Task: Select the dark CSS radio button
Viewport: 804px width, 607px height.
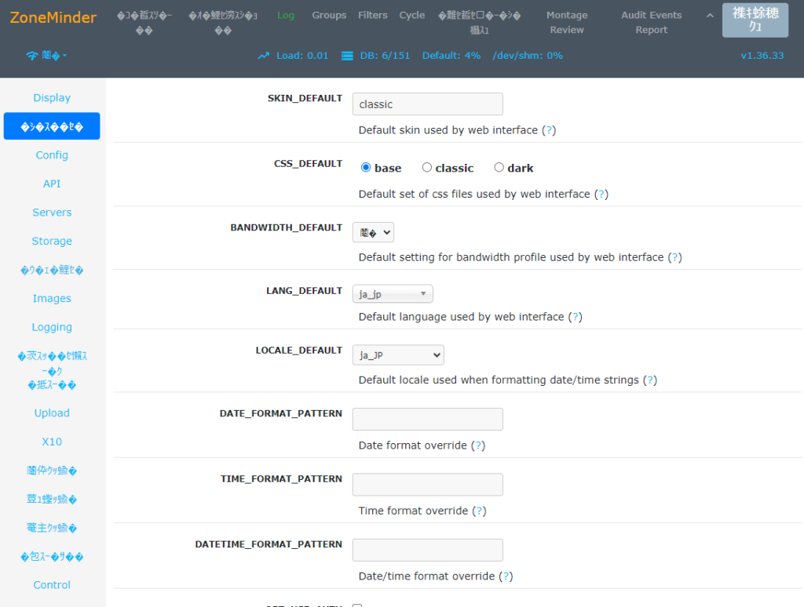Action: coord(499,167)
